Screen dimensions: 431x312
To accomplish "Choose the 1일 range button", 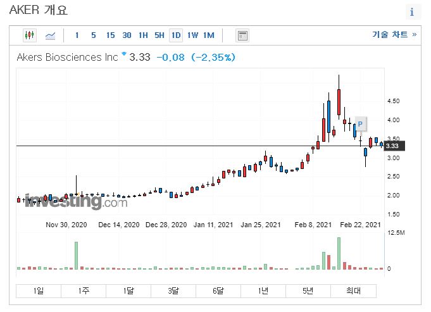I will [39, 291].
